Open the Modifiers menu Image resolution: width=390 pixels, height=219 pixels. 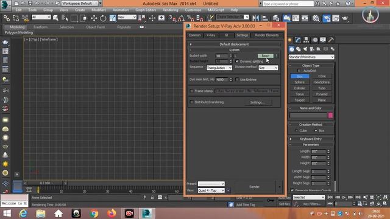pos(99,10)
